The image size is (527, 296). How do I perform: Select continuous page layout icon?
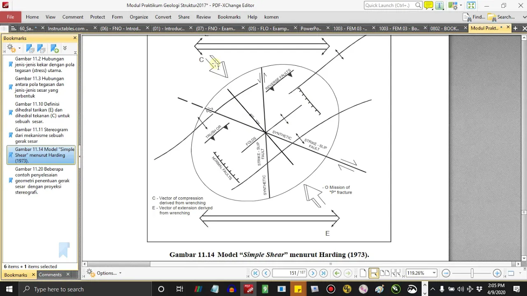374,273
